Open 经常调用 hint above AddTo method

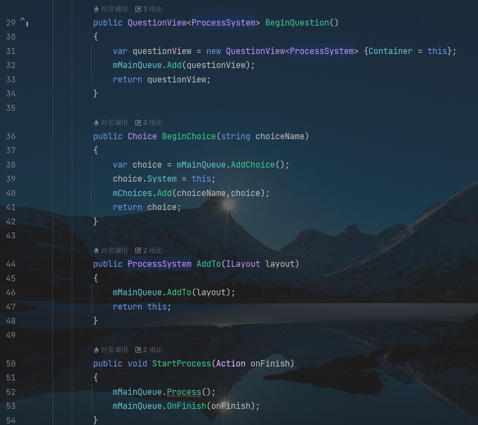pos(111,250)
